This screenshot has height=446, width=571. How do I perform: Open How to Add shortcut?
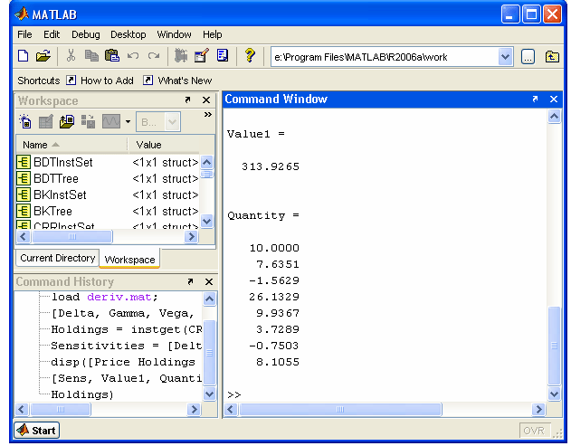click(100, 81)
